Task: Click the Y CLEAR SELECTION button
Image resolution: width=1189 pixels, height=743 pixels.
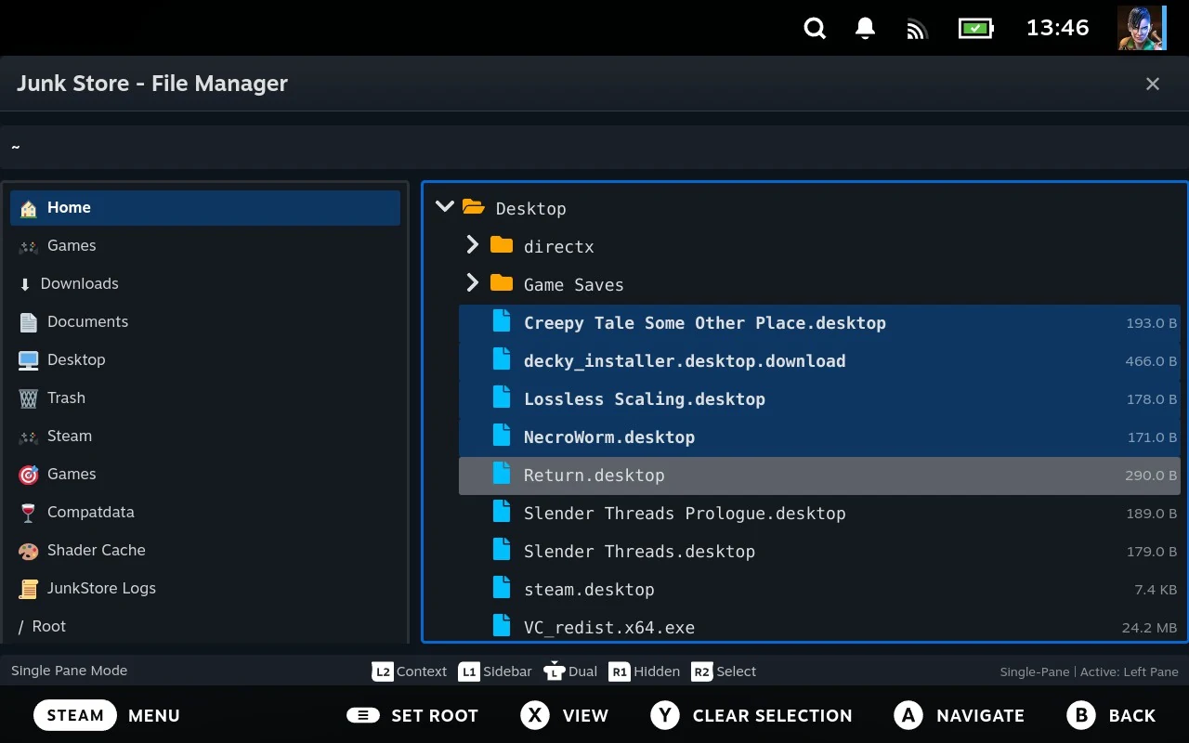Action: 751,715
